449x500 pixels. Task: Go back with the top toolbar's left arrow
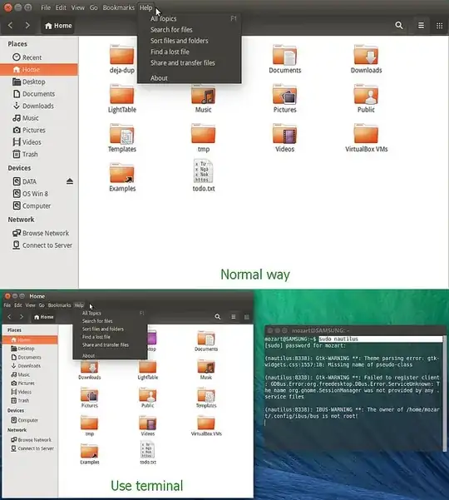(10, 26)
